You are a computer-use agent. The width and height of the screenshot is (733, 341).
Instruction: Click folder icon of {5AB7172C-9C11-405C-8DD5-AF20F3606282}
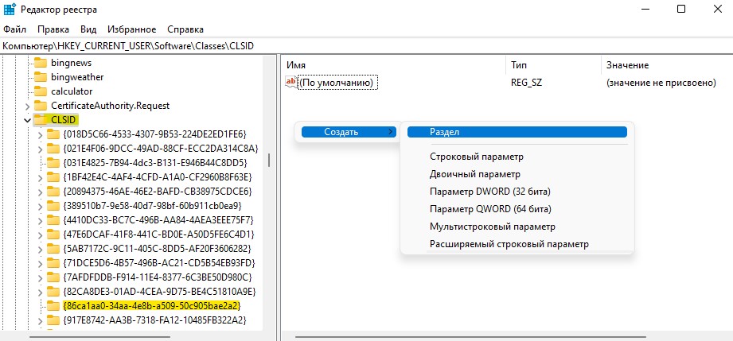tap(53, 249)
